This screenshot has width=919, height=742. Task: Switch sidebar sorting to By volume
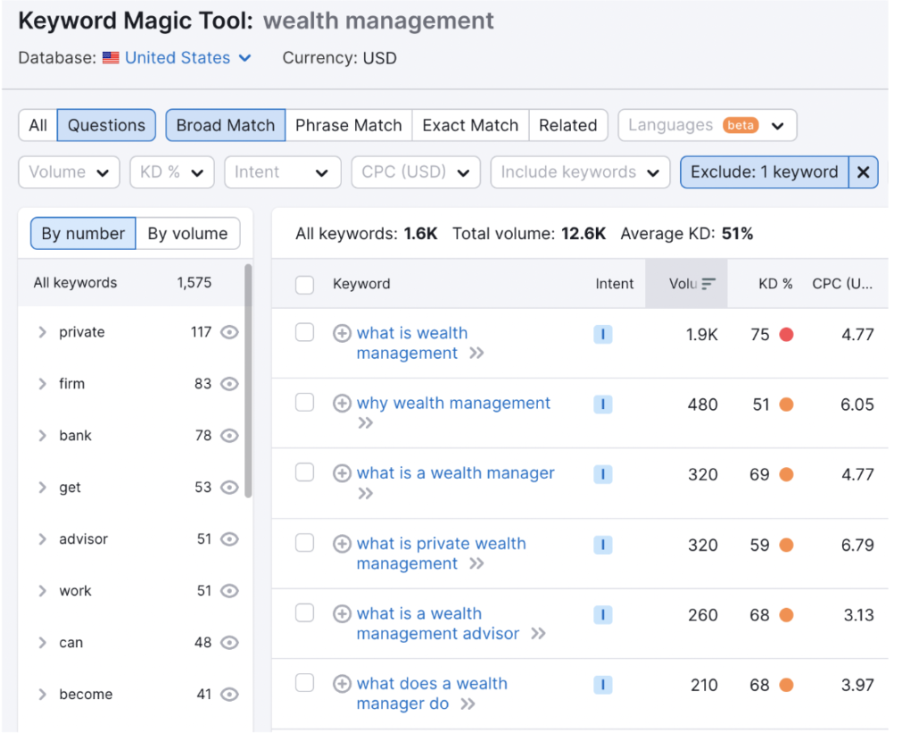click(187, 233)
